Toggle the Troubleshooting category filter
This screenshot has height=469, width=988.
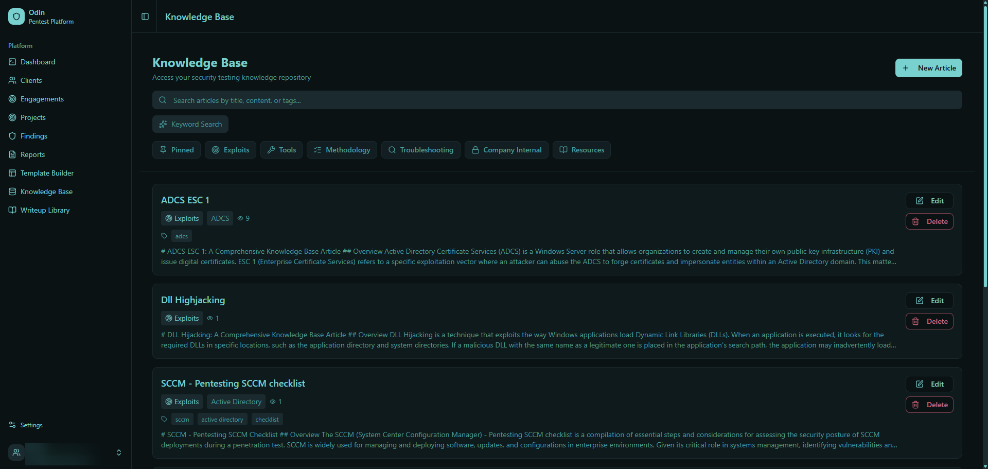coord(420,150)
